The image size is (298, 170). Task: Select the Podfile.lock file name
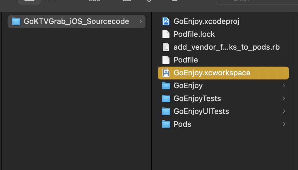pyautogui.click(x=194, y=34)
